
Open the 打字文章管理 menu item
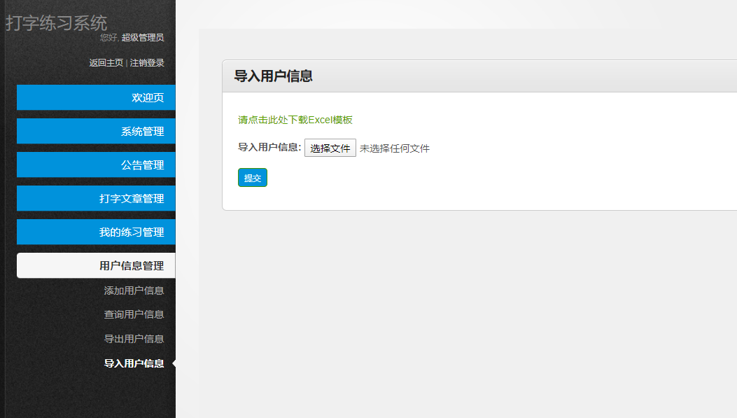(96, 198)
